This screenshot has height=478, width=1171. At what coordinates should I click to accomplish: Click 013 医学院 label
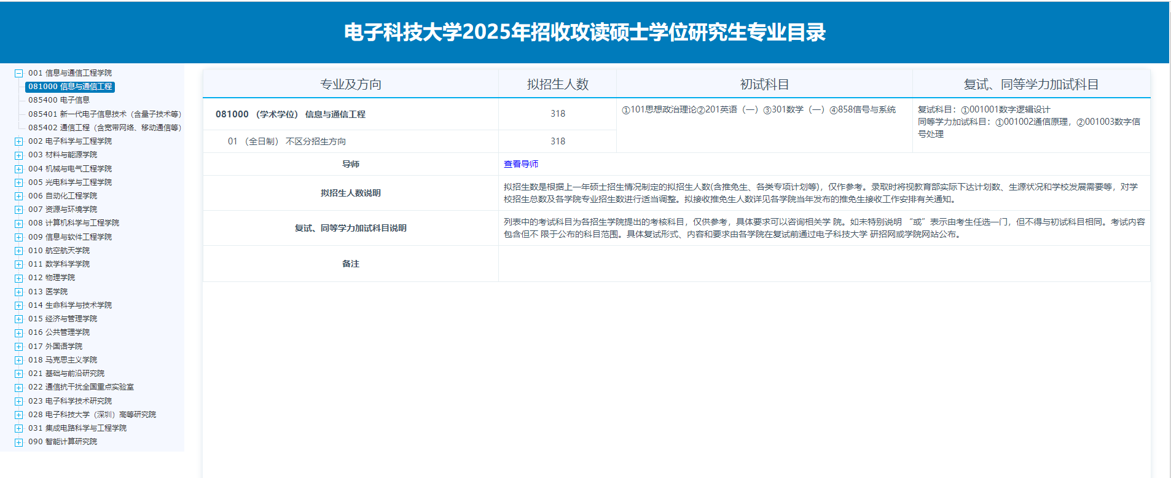tap(48, 292)
